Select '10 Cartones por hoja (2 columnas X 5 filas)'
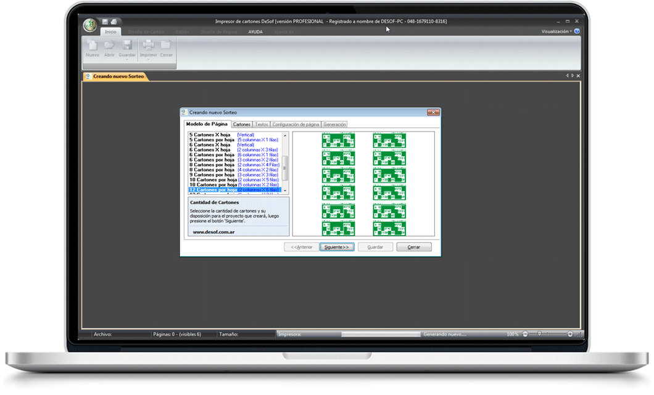 tap(234, 180)
